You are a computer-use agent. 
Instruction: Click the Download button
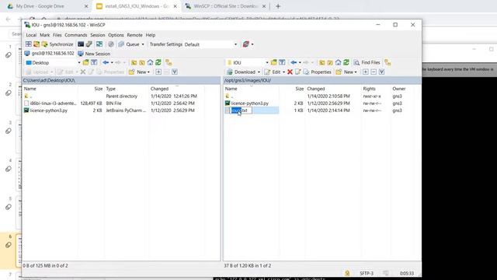coord(242,72)
